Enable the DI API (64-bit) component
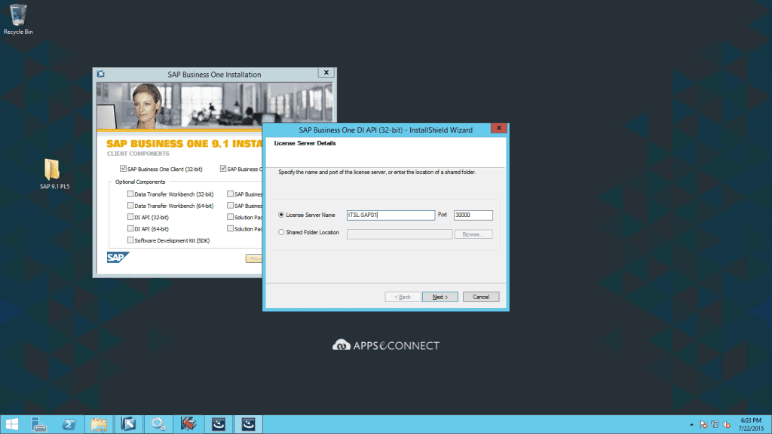This screenshot has height=434, width=772. coord(130,228)
